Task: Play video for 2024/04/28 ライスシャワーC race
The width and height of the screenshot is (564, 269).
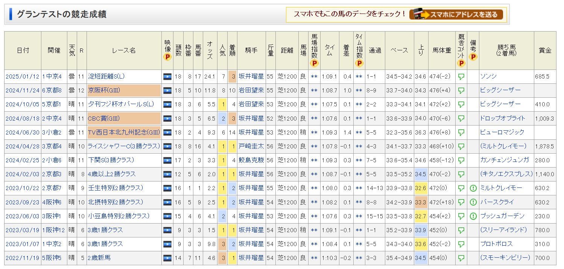Action: point(167,147)
